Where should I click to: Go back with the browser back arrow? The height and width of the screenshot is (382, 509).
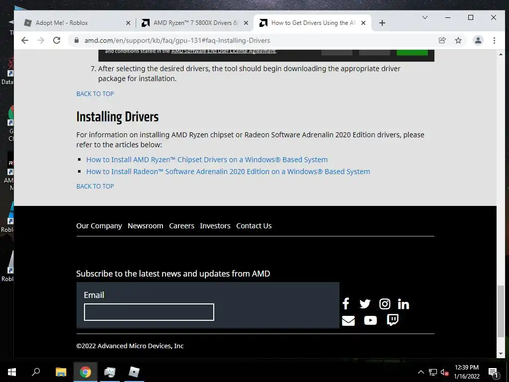(25, 40)
